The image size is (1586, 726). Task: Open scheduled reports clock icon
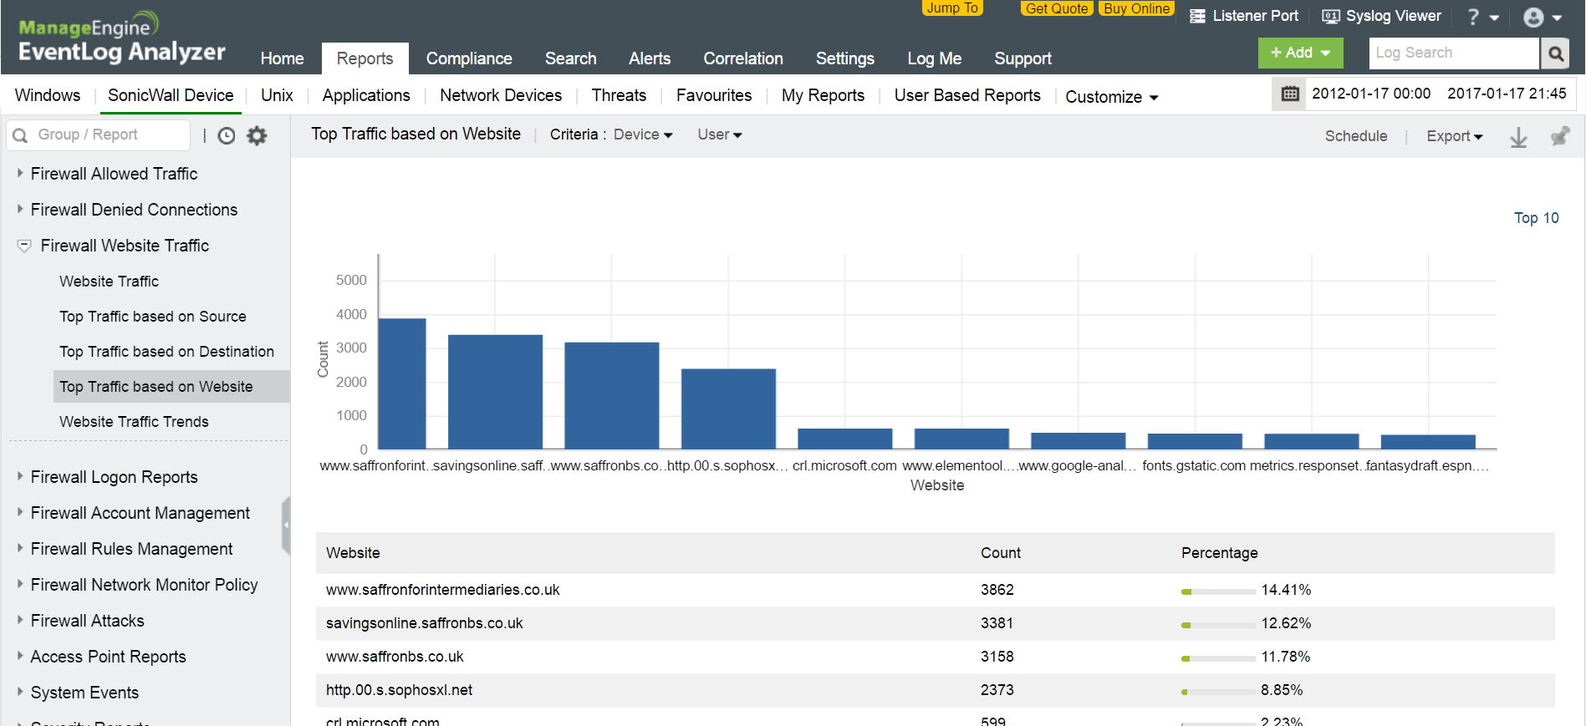point(226,135)
